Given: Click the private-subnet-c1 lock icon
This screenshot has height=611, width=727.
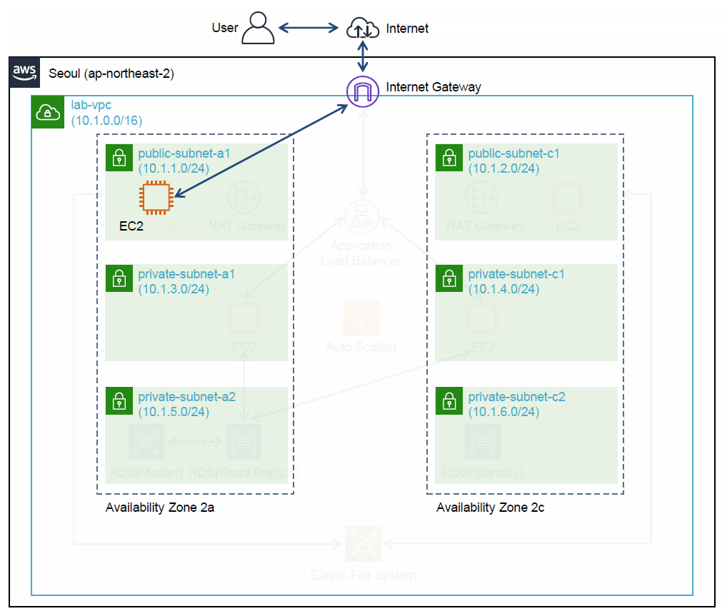Looking at the screenshot, I should click(449, 278).
